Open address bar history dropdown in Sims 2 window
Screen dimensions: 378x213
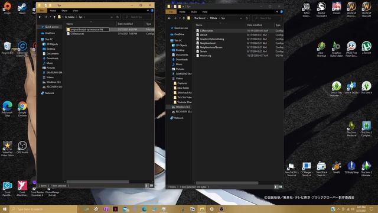[x=241, y=18]
